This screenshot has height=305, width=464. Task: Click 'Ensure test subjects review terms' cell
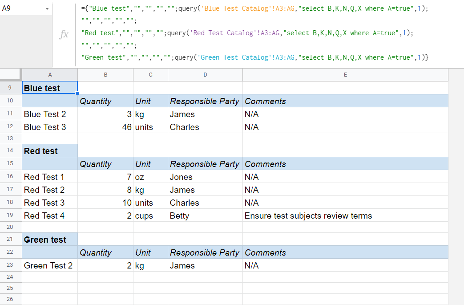click(345, 215)
